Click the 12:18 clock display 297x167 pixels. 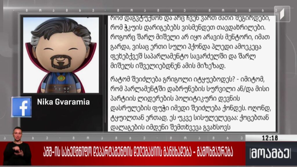270,138
